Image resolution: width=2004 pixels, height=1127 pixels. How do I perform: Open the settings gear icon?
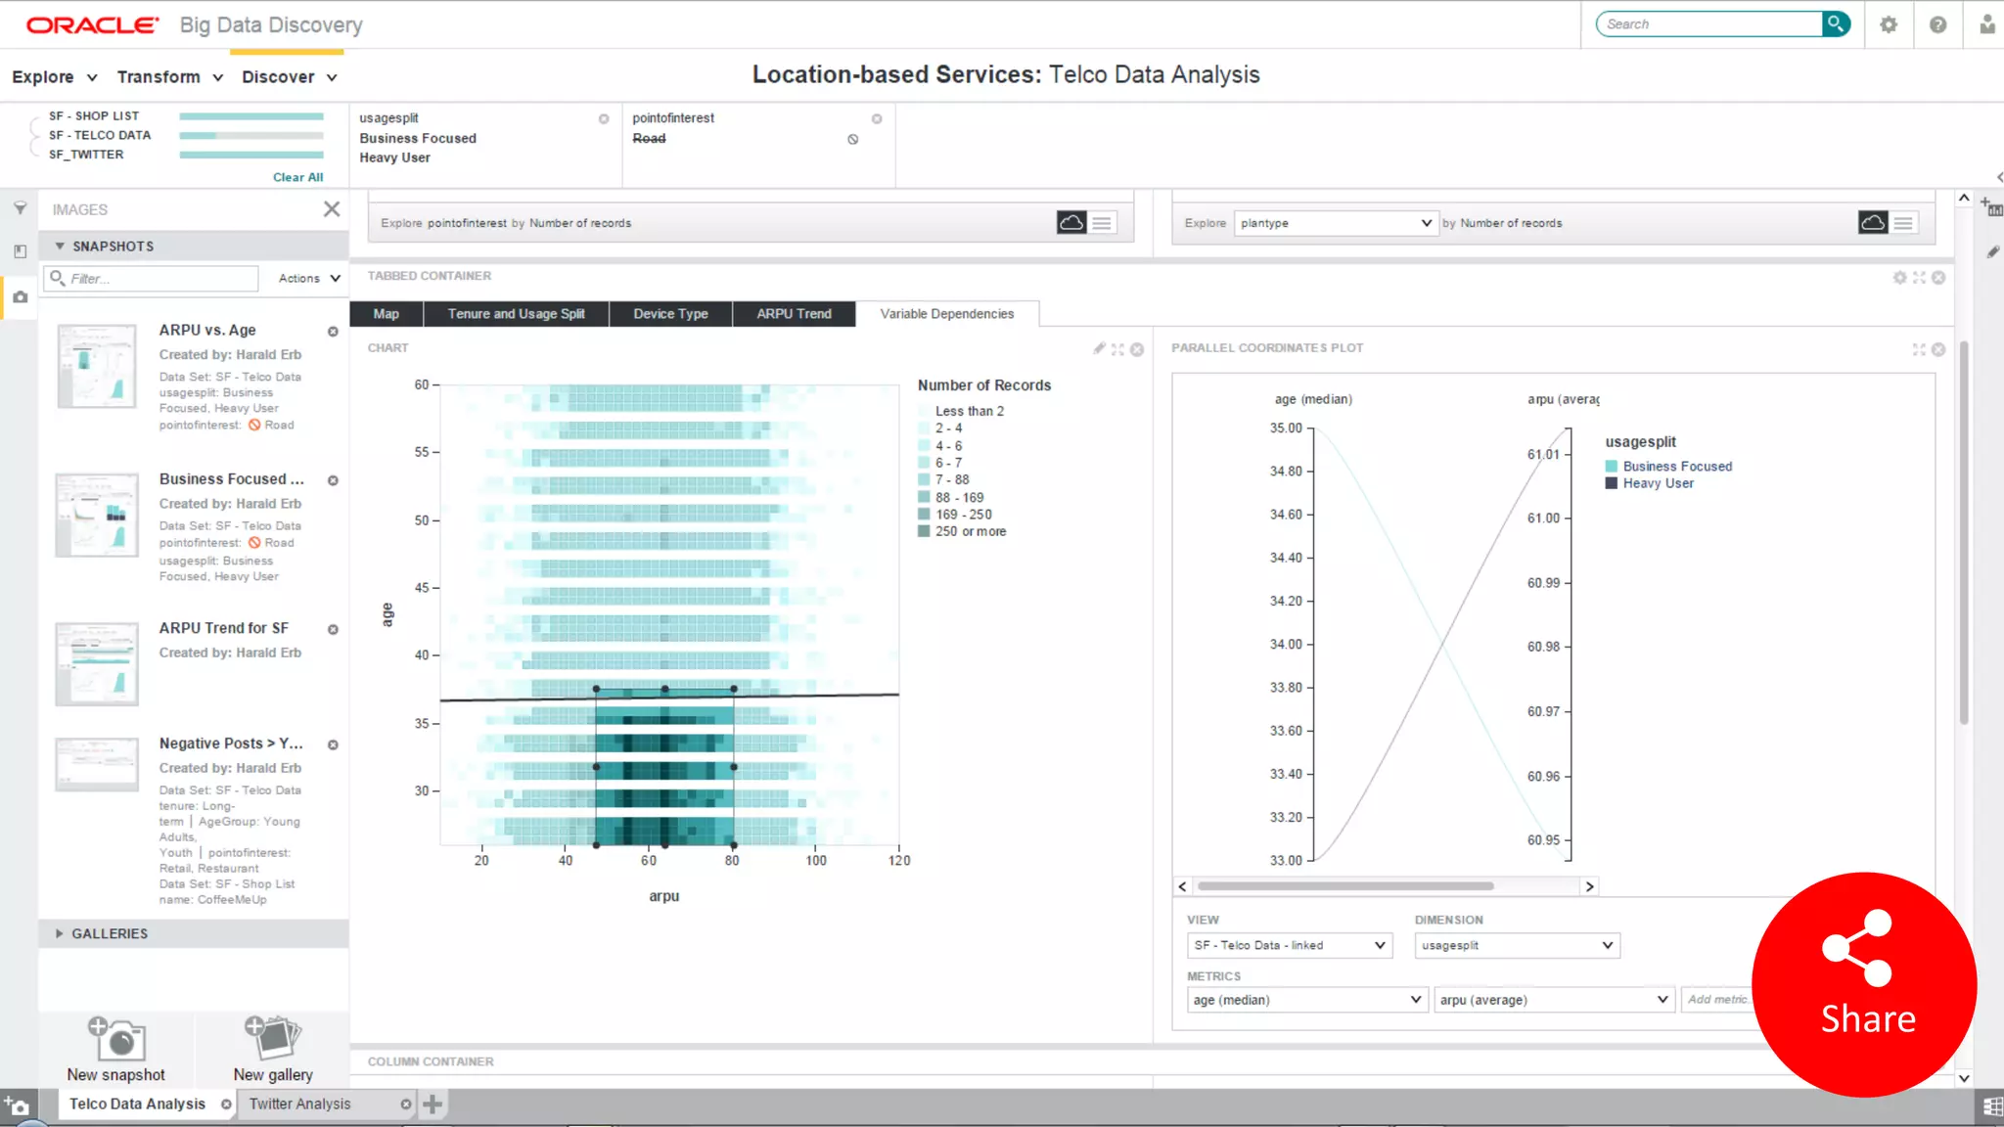[1889, 24]
